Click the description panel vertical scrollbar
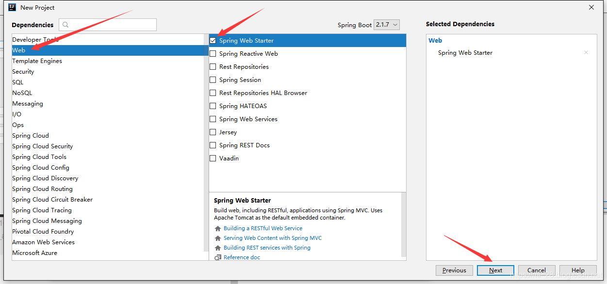The height and width of the screenshot is (284, 607). [404, 224]
